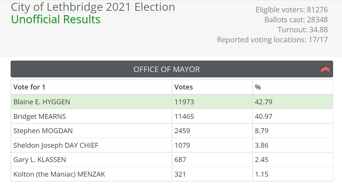The height and width of the screenshot is (186, 342).
Task: Select the % column header
Action: [x=257, y=87]
